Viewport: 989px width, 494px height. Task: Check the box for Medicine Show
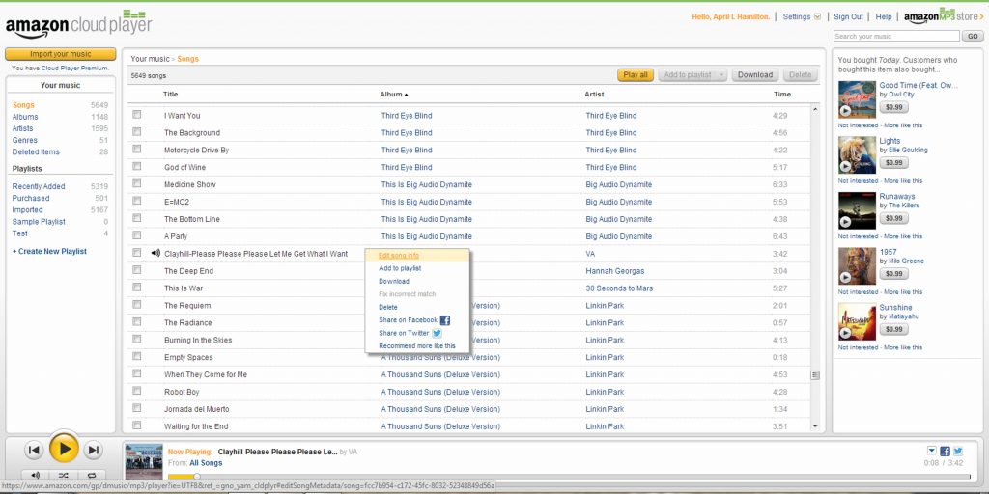pyautogui.click(x=137, y=183)
